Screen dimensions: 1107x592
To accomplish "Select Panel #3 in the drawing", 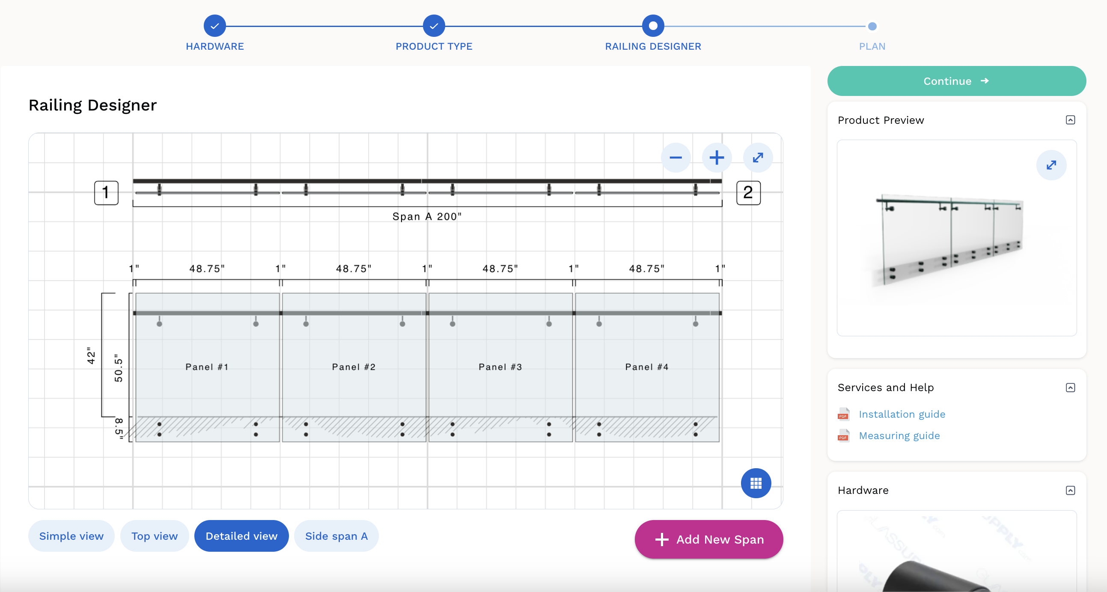I will coord(500,368).
